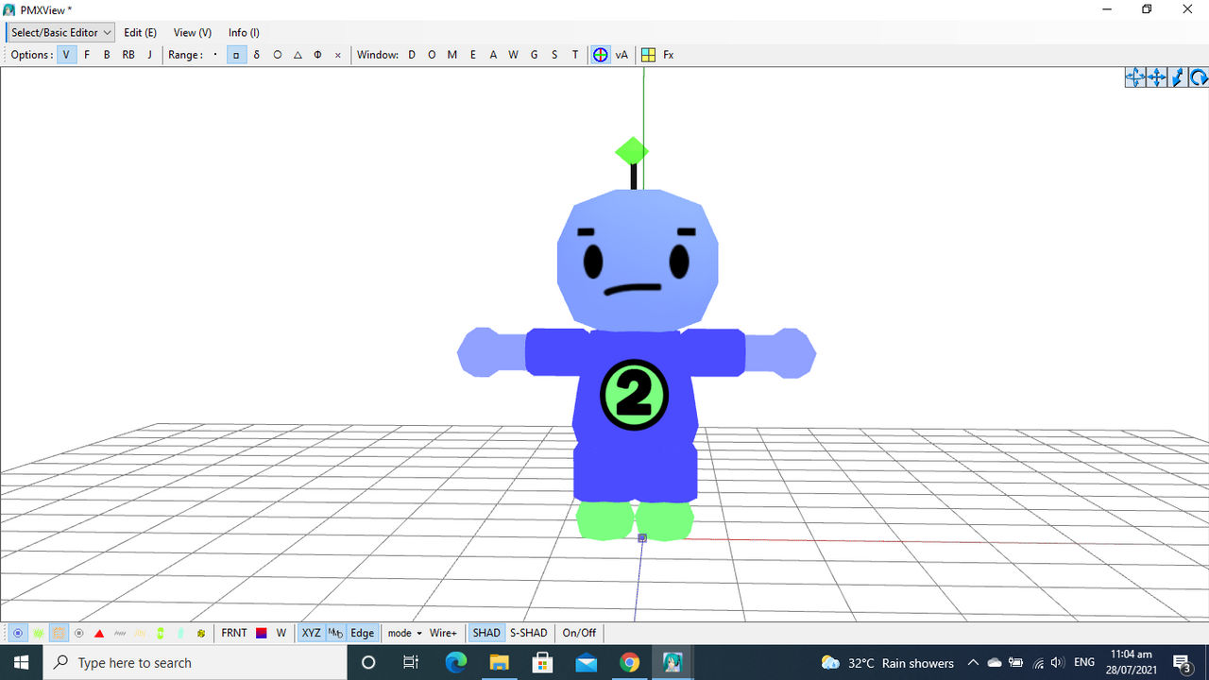This screenshot has width=1209, height=680.
Task: Click the Fx effects button
Action: 669,55
